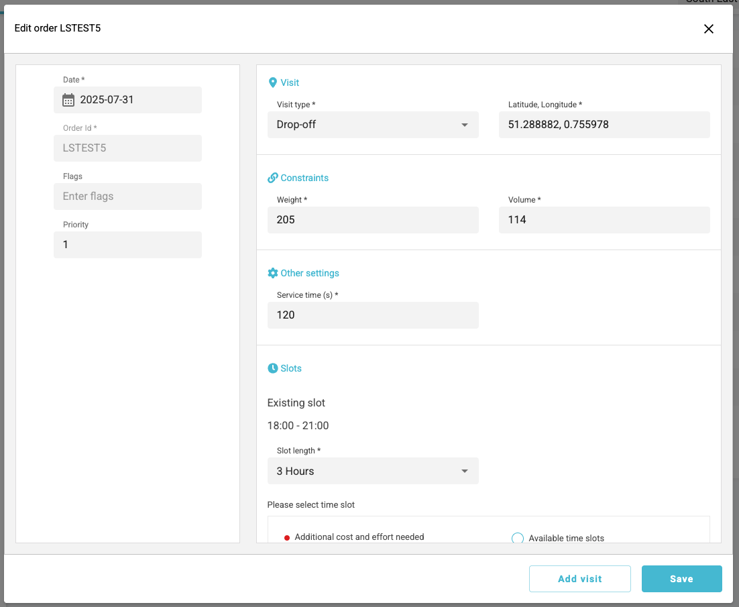This screenshot has width=739, height=607.
Task: Click the gear icon beside Other settings
Action: (272, 273)
